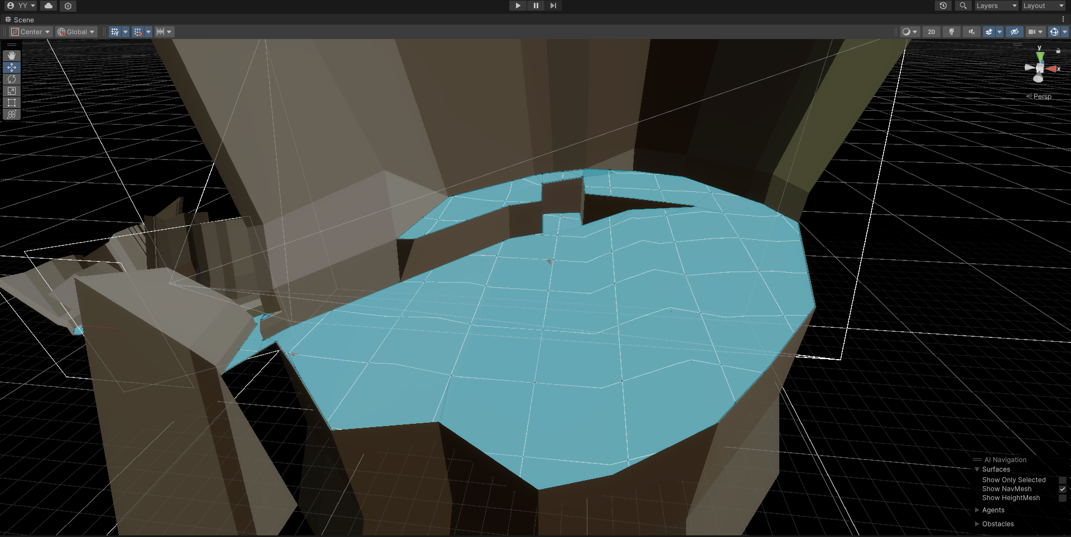Expand the Agents section

pyautogui.click(x=977, y=510)
